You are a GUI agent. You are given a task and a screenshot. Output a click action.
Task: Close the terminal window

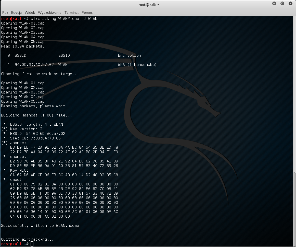(290, 3)
